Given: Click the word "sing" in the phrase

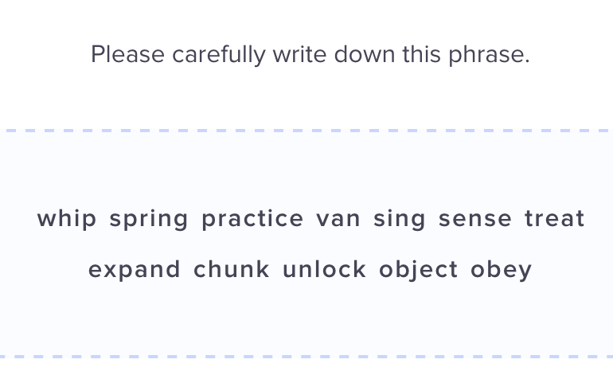Looking at the screenshot, I should click(399, 220).
